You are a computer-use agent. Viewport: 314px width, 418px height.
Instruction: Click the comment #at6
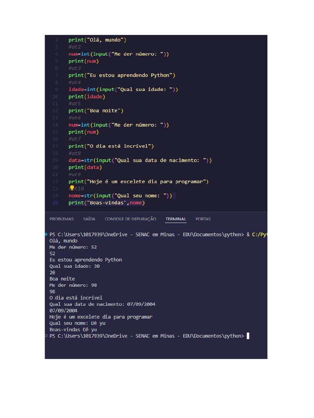point(74,118)
